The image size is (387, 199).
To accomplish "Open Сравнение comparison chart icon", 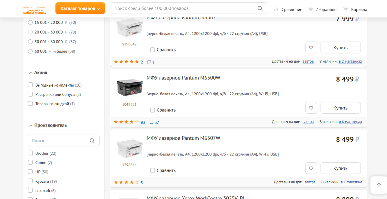I will pyautogui.click(x=276, y=9).
